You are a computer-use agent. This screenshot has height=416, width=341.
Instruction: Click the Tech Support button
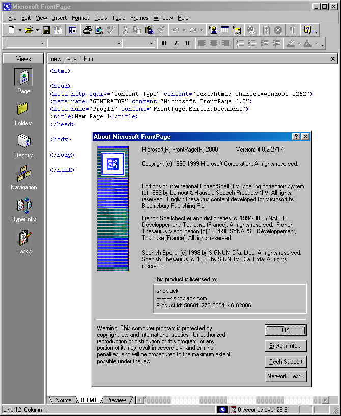(286, 362)
